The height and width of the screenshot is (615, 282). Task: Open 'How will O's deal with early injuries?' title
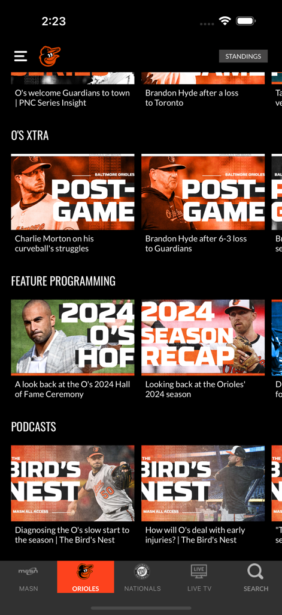click(x=195, y=535)
